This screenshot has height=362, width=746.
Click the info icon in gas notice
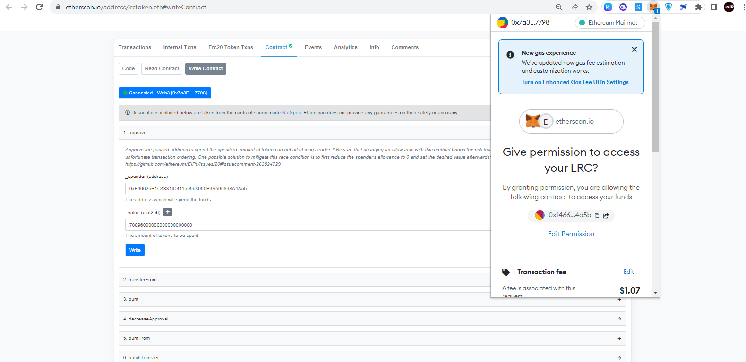coord(510,55)
